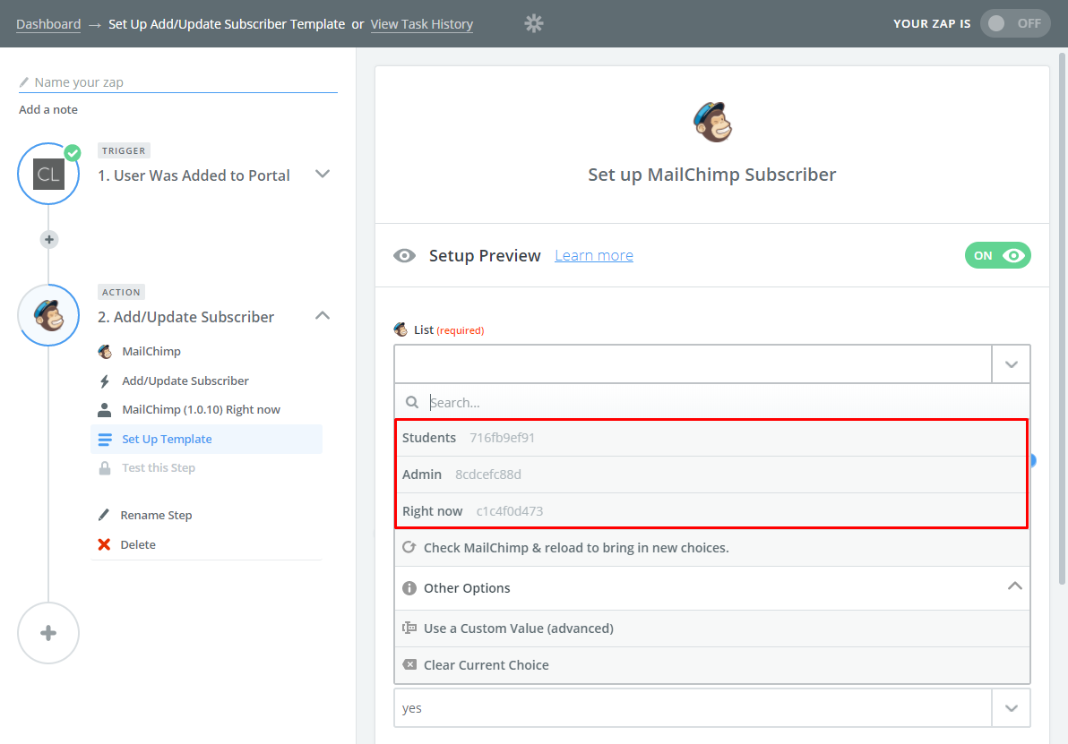This screenshot has height=744, width=1068.
Task: Go to Dashboard link
Action: [48, 24]
